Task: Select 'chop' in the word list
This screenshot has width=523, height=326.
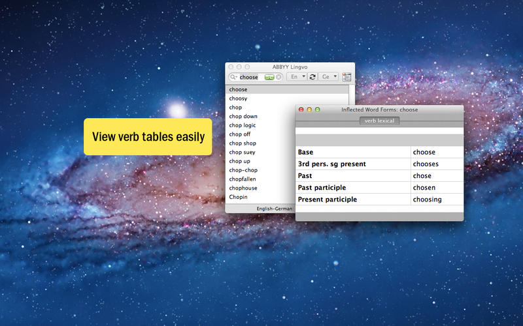Action: click(x=235, y=108)
